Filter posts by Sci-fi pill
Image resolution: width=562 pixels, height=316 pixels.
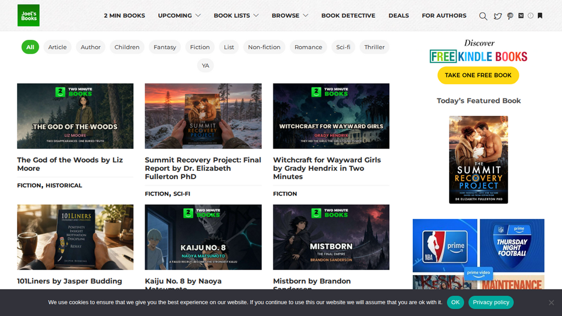tap(343, 47)
